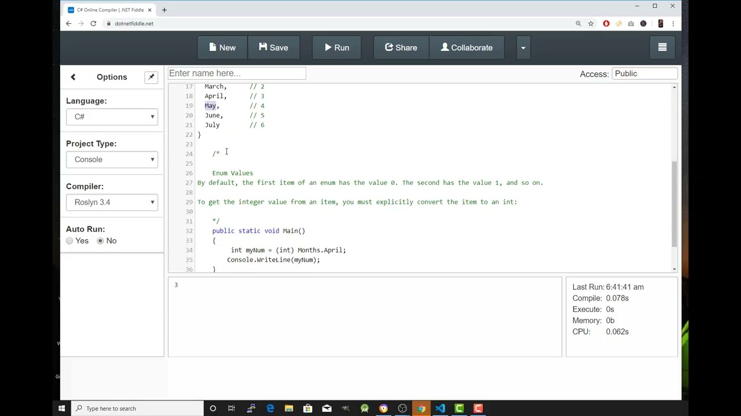
Task: Open the Access dropdown set to Public
Action: (644, 73)
